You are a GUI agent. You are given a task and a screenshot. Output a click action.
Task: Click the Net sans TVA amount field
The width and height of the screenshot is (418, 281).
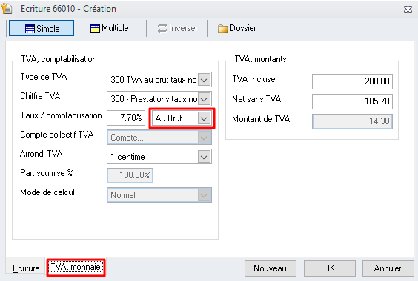pos(352,101)
